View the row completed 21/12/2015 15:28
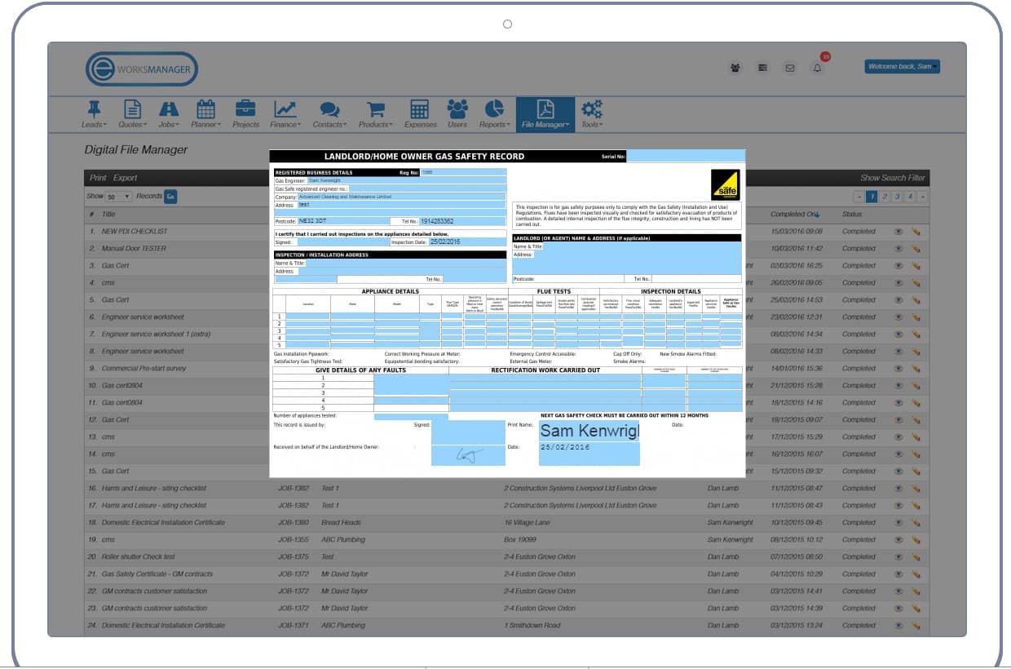The height and width of the screenshot is (669, 1011). pos(898,385)
